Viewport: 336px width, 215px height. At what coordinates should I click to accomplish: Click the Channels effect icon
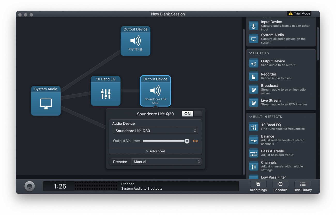pos(254,166)
